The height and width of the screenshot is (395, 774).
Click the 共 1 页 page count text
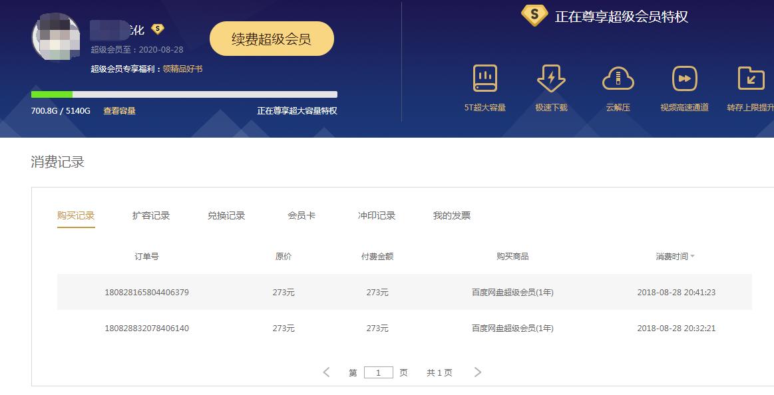[x=439, y=373]
